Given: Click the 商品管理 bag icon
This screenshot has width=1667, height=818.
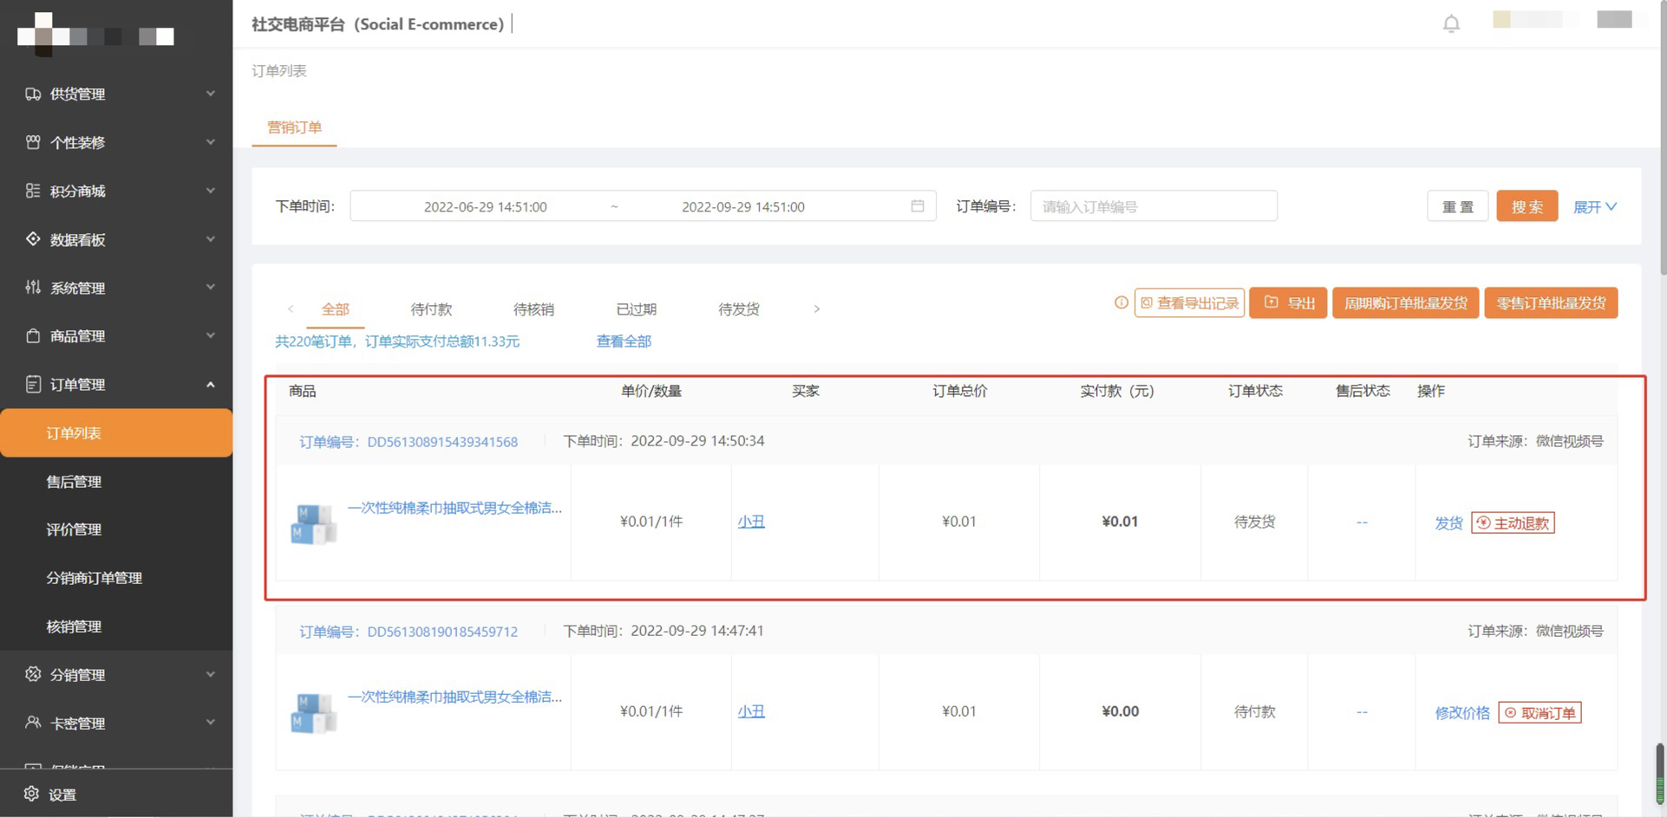Looking at the screenshot, I should click(x=33, y=335).
